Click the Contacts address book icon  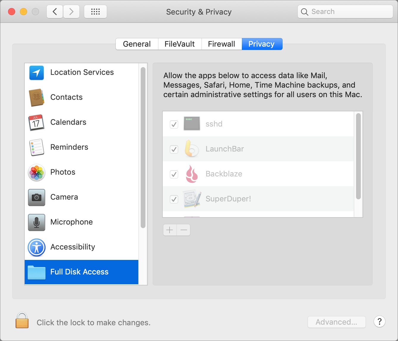point(37,97)
